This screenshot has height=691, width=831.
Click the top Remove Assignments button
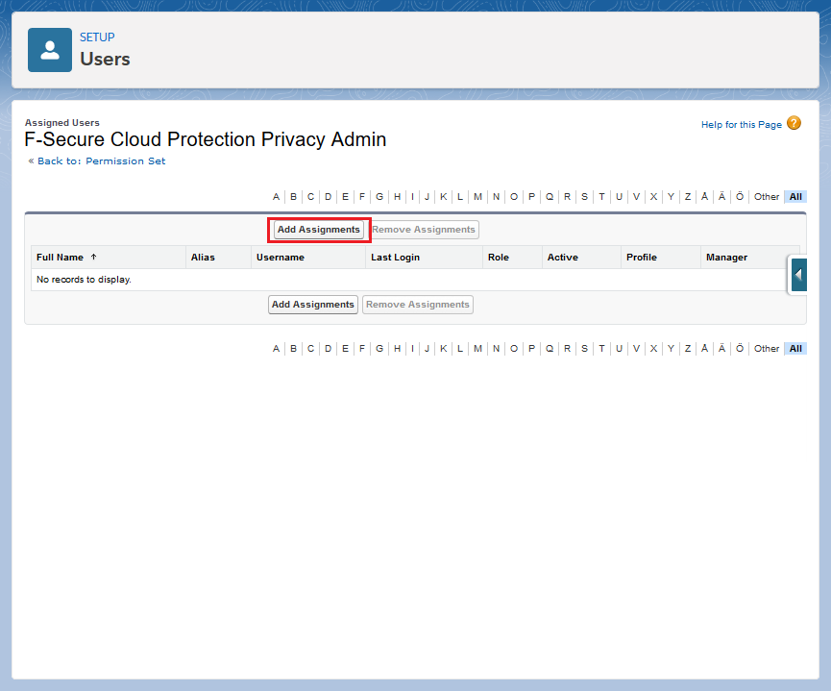(424, 230)
